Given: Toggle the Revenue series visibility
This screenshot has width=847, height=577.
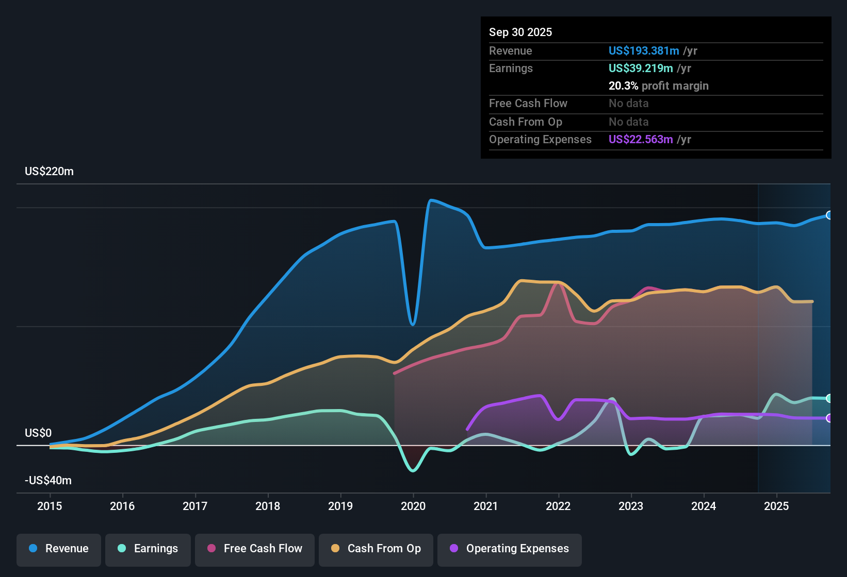Looking at the screenshot, I should (x=58, y=549).
